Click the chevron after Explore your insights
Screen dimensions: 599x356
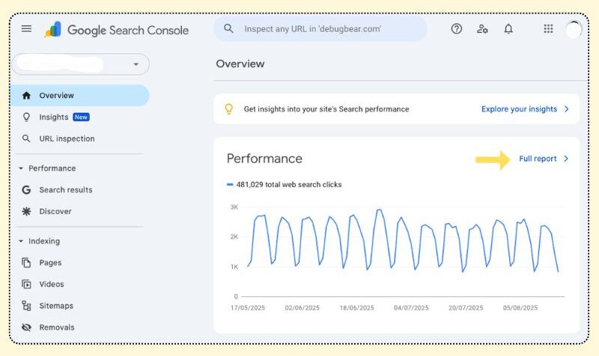(x=567, y=109)
